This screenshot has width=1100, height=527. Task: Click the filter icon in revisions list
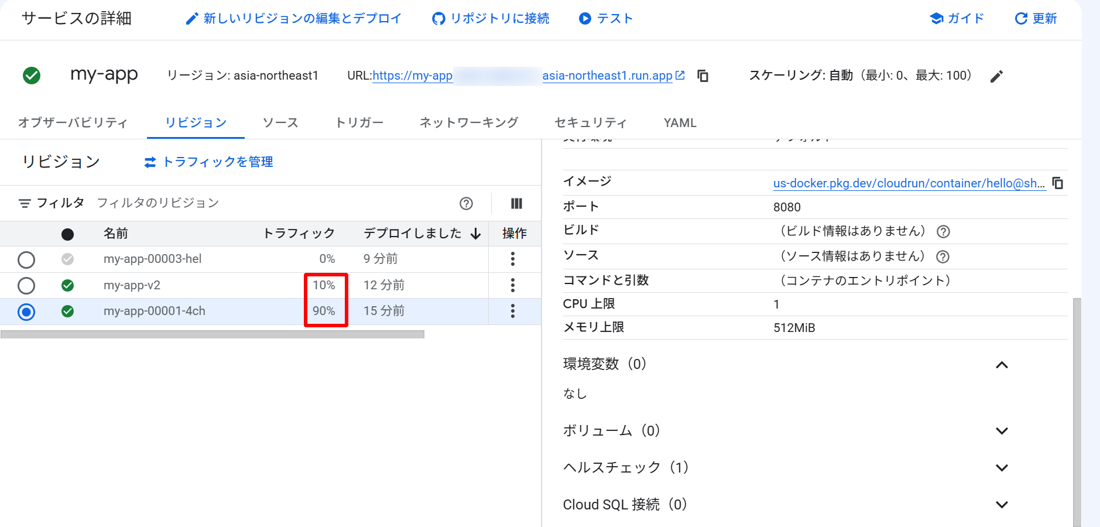point(25,203)
